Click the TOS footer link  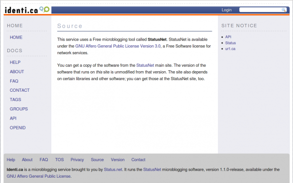pos(60,160)
